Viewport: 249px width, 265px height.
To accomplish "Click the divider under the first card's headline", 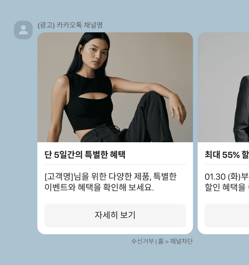I will 115,164.
